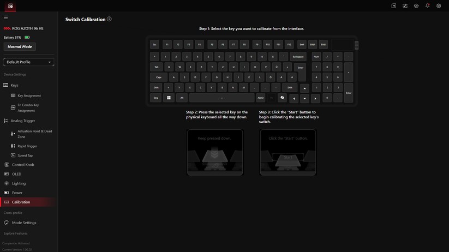Click the control knob slider on keyboard
Viewport: 449px width, 252px height.
coord(357,45)
